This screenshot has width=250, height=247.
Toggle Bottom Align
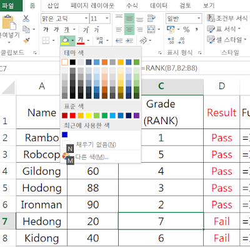[x=140, y=19]
